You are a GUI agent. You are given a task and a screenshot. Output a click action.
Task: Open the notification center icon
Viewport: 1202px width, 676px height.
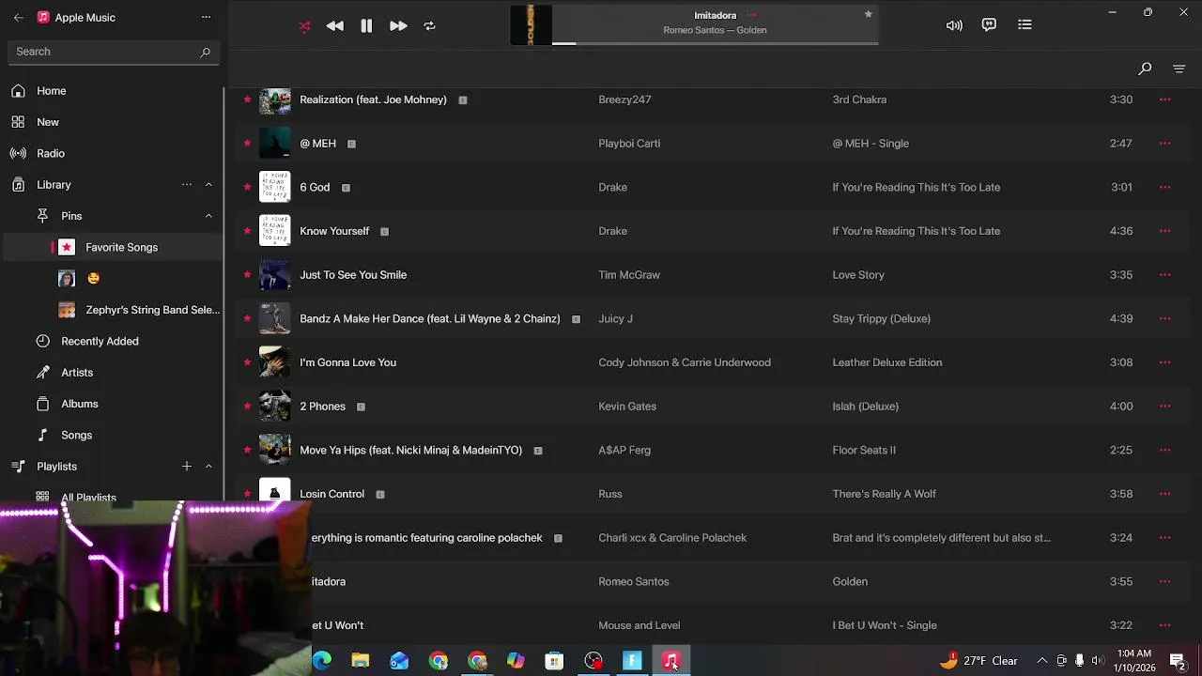tap(1177, 661)
